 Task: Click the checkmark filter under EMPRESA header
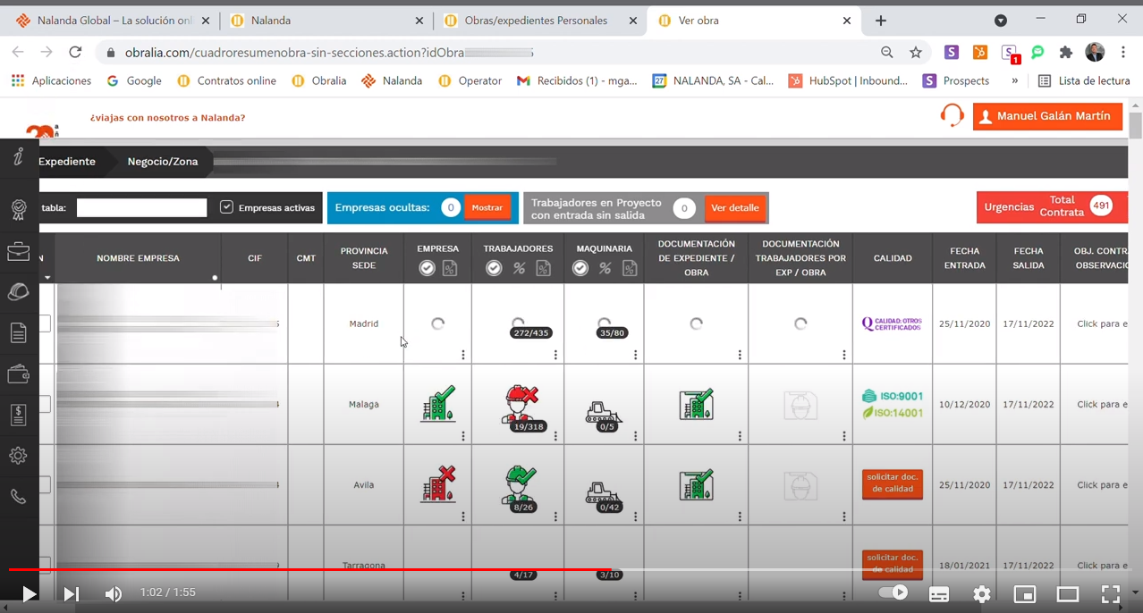point(427,268)
